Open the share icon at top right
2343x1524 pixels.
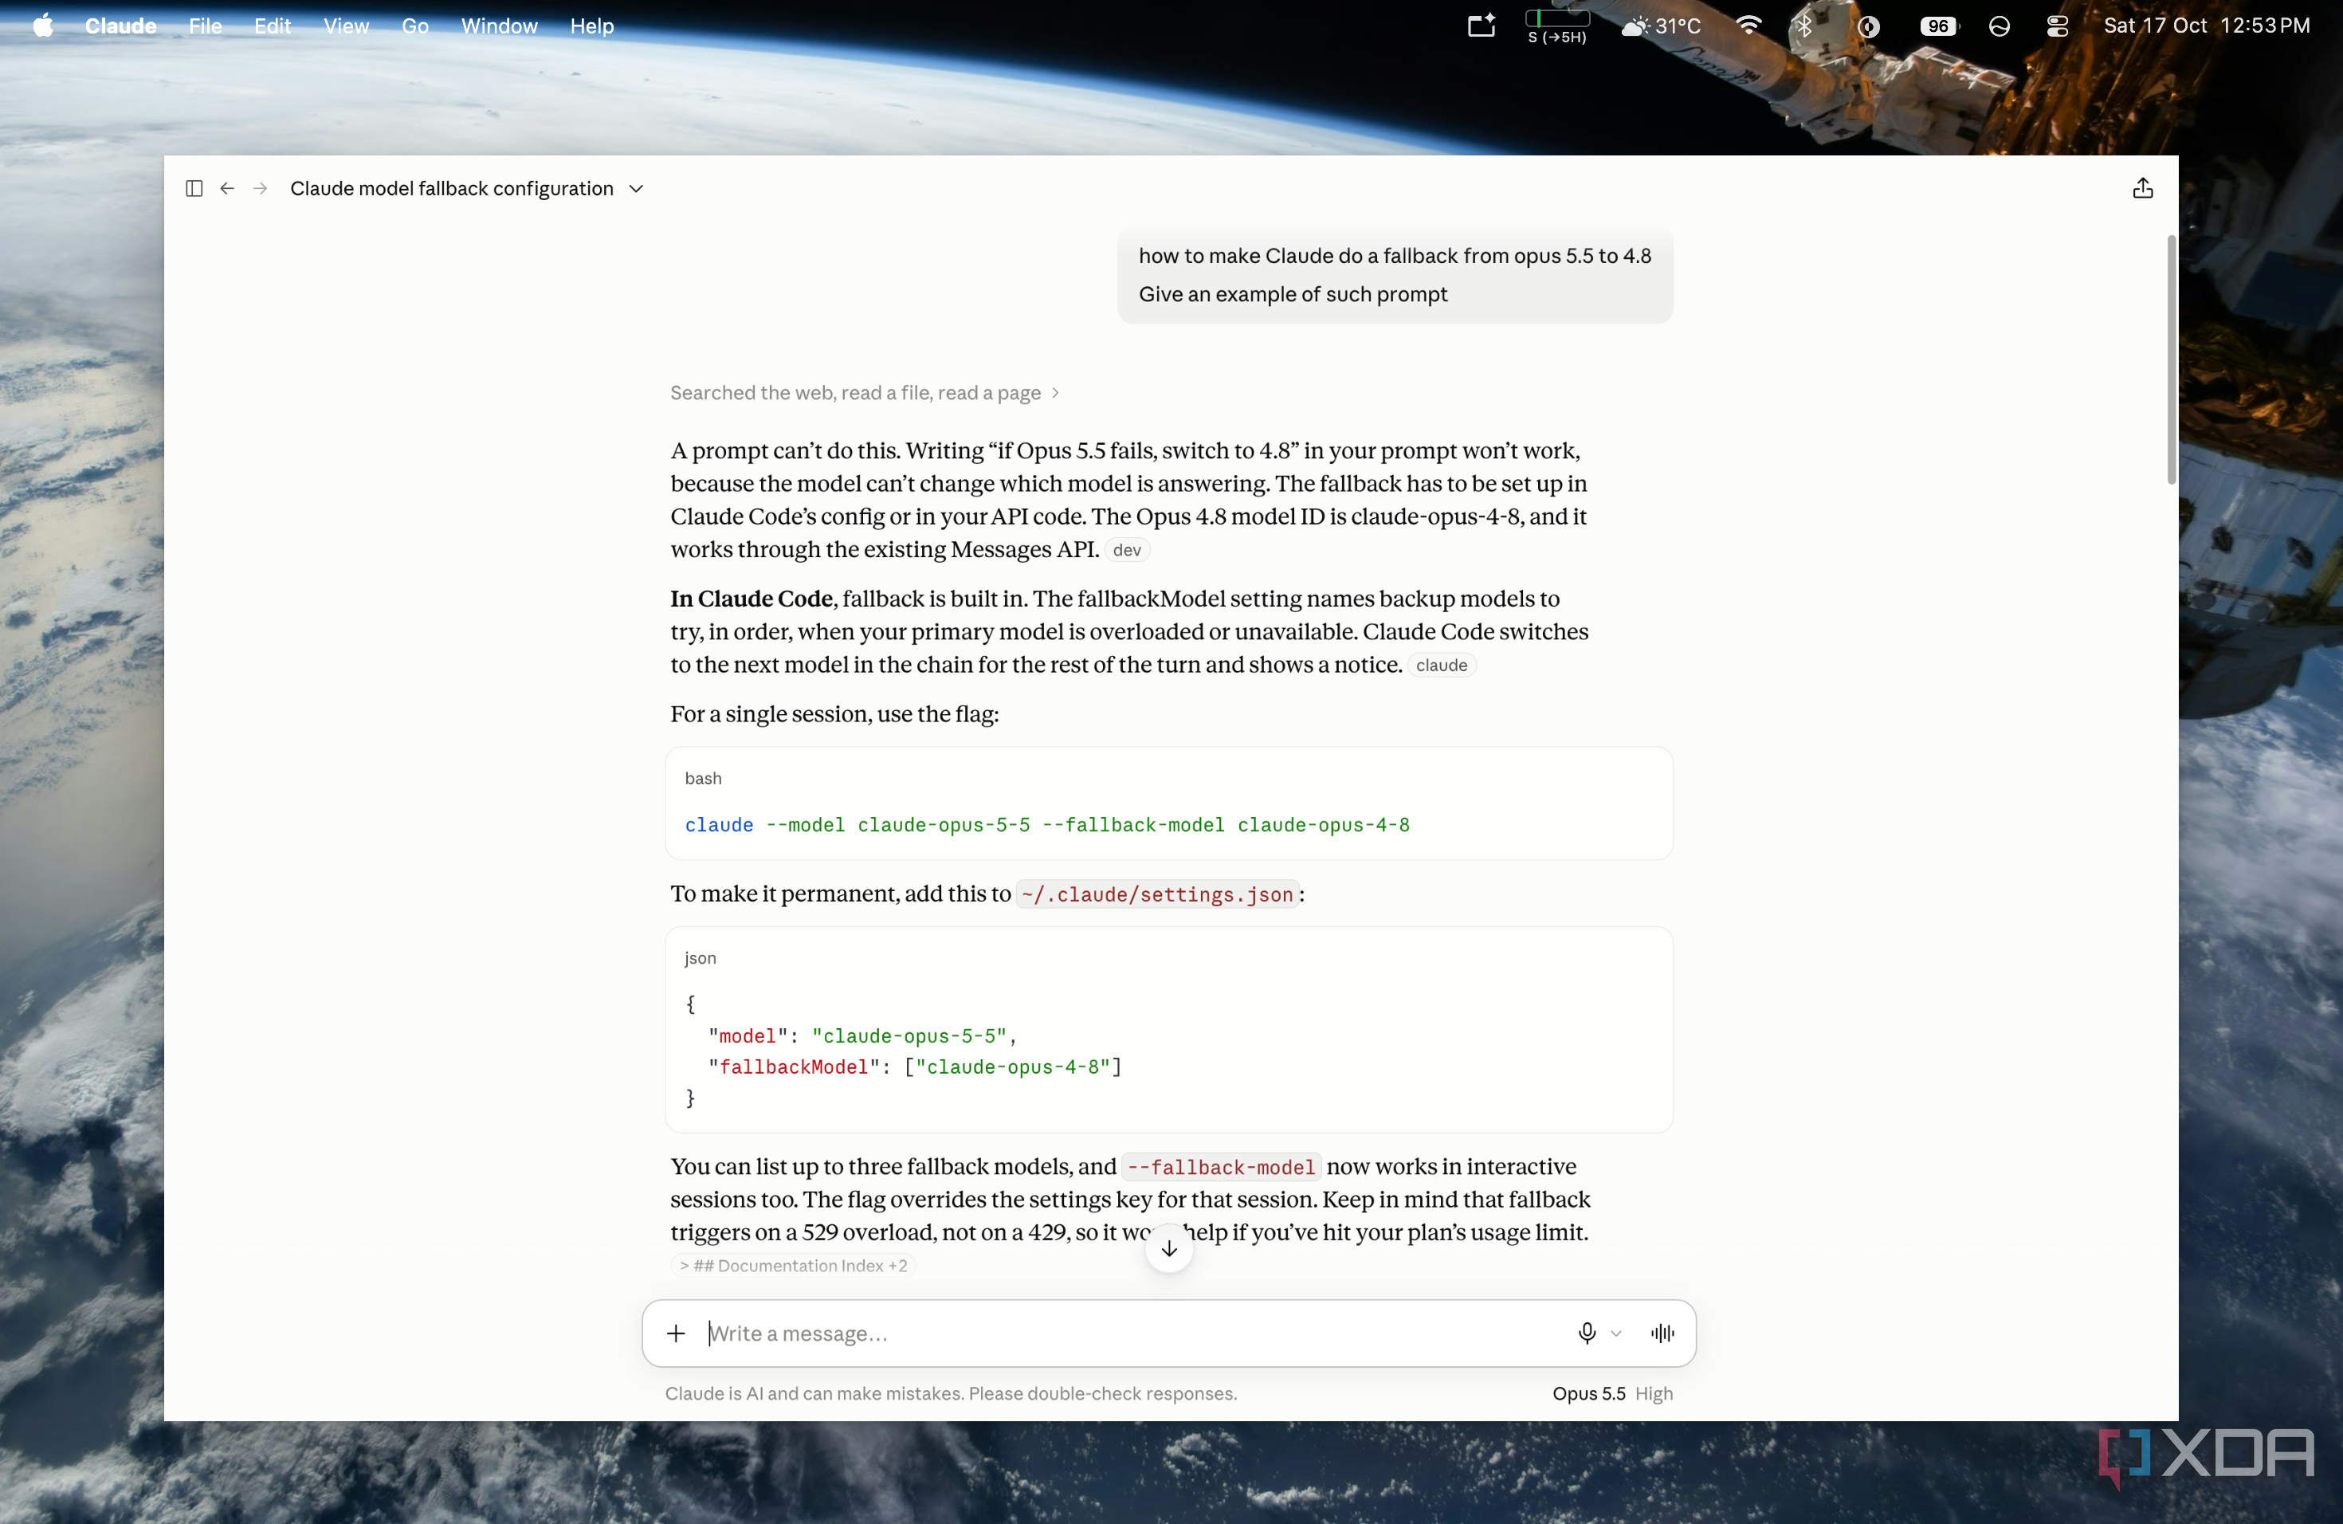point(2142,188)
